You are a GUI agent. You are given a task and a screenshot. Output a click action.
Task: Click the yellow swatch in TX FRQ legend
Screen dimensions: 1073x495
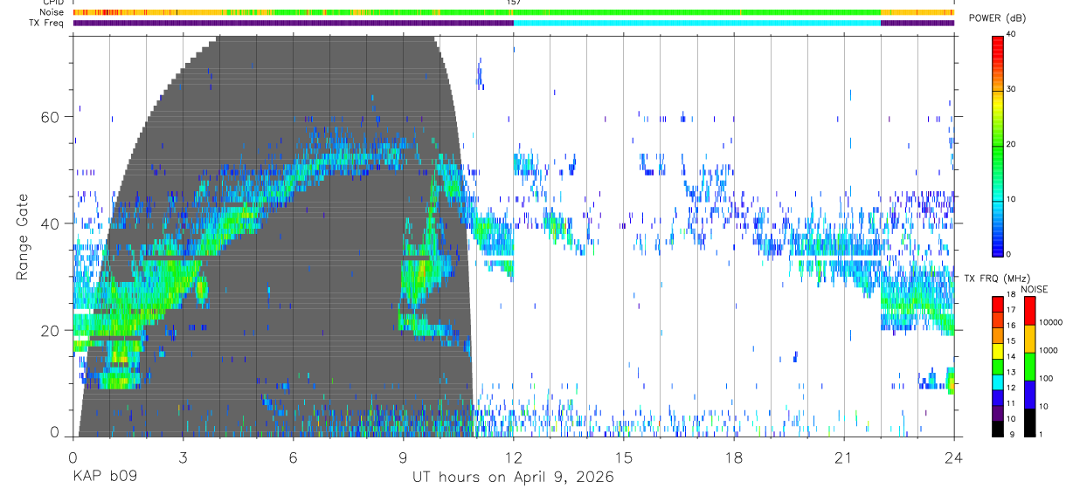tap(998, 349)
